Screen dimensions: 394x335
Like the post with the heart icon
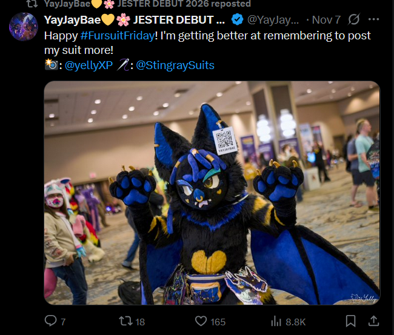(201, 321)
